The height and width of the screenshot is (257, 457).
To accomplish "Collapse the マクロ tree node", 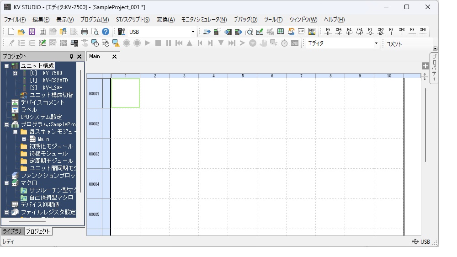I will coord(7,183).
